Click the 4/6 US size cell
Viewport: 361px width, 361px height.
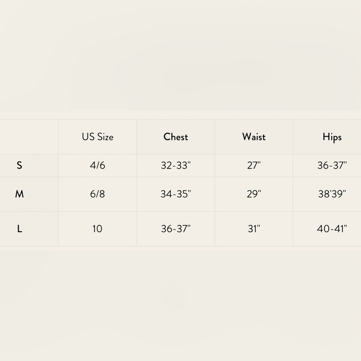coord(97,165)
